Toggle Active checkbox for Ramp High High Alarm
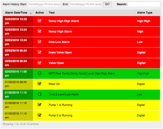The image size is (163, 129). pos(39,21)
